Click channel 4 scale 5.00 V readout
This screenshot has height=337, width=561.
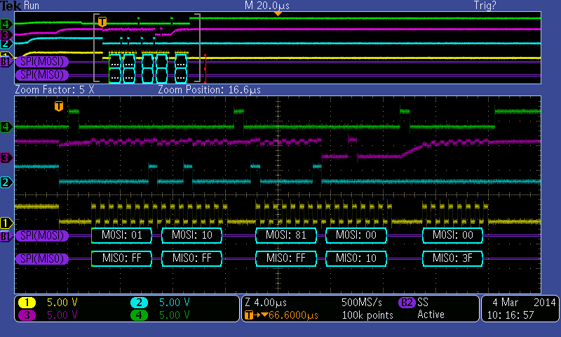tap(174, 315)
